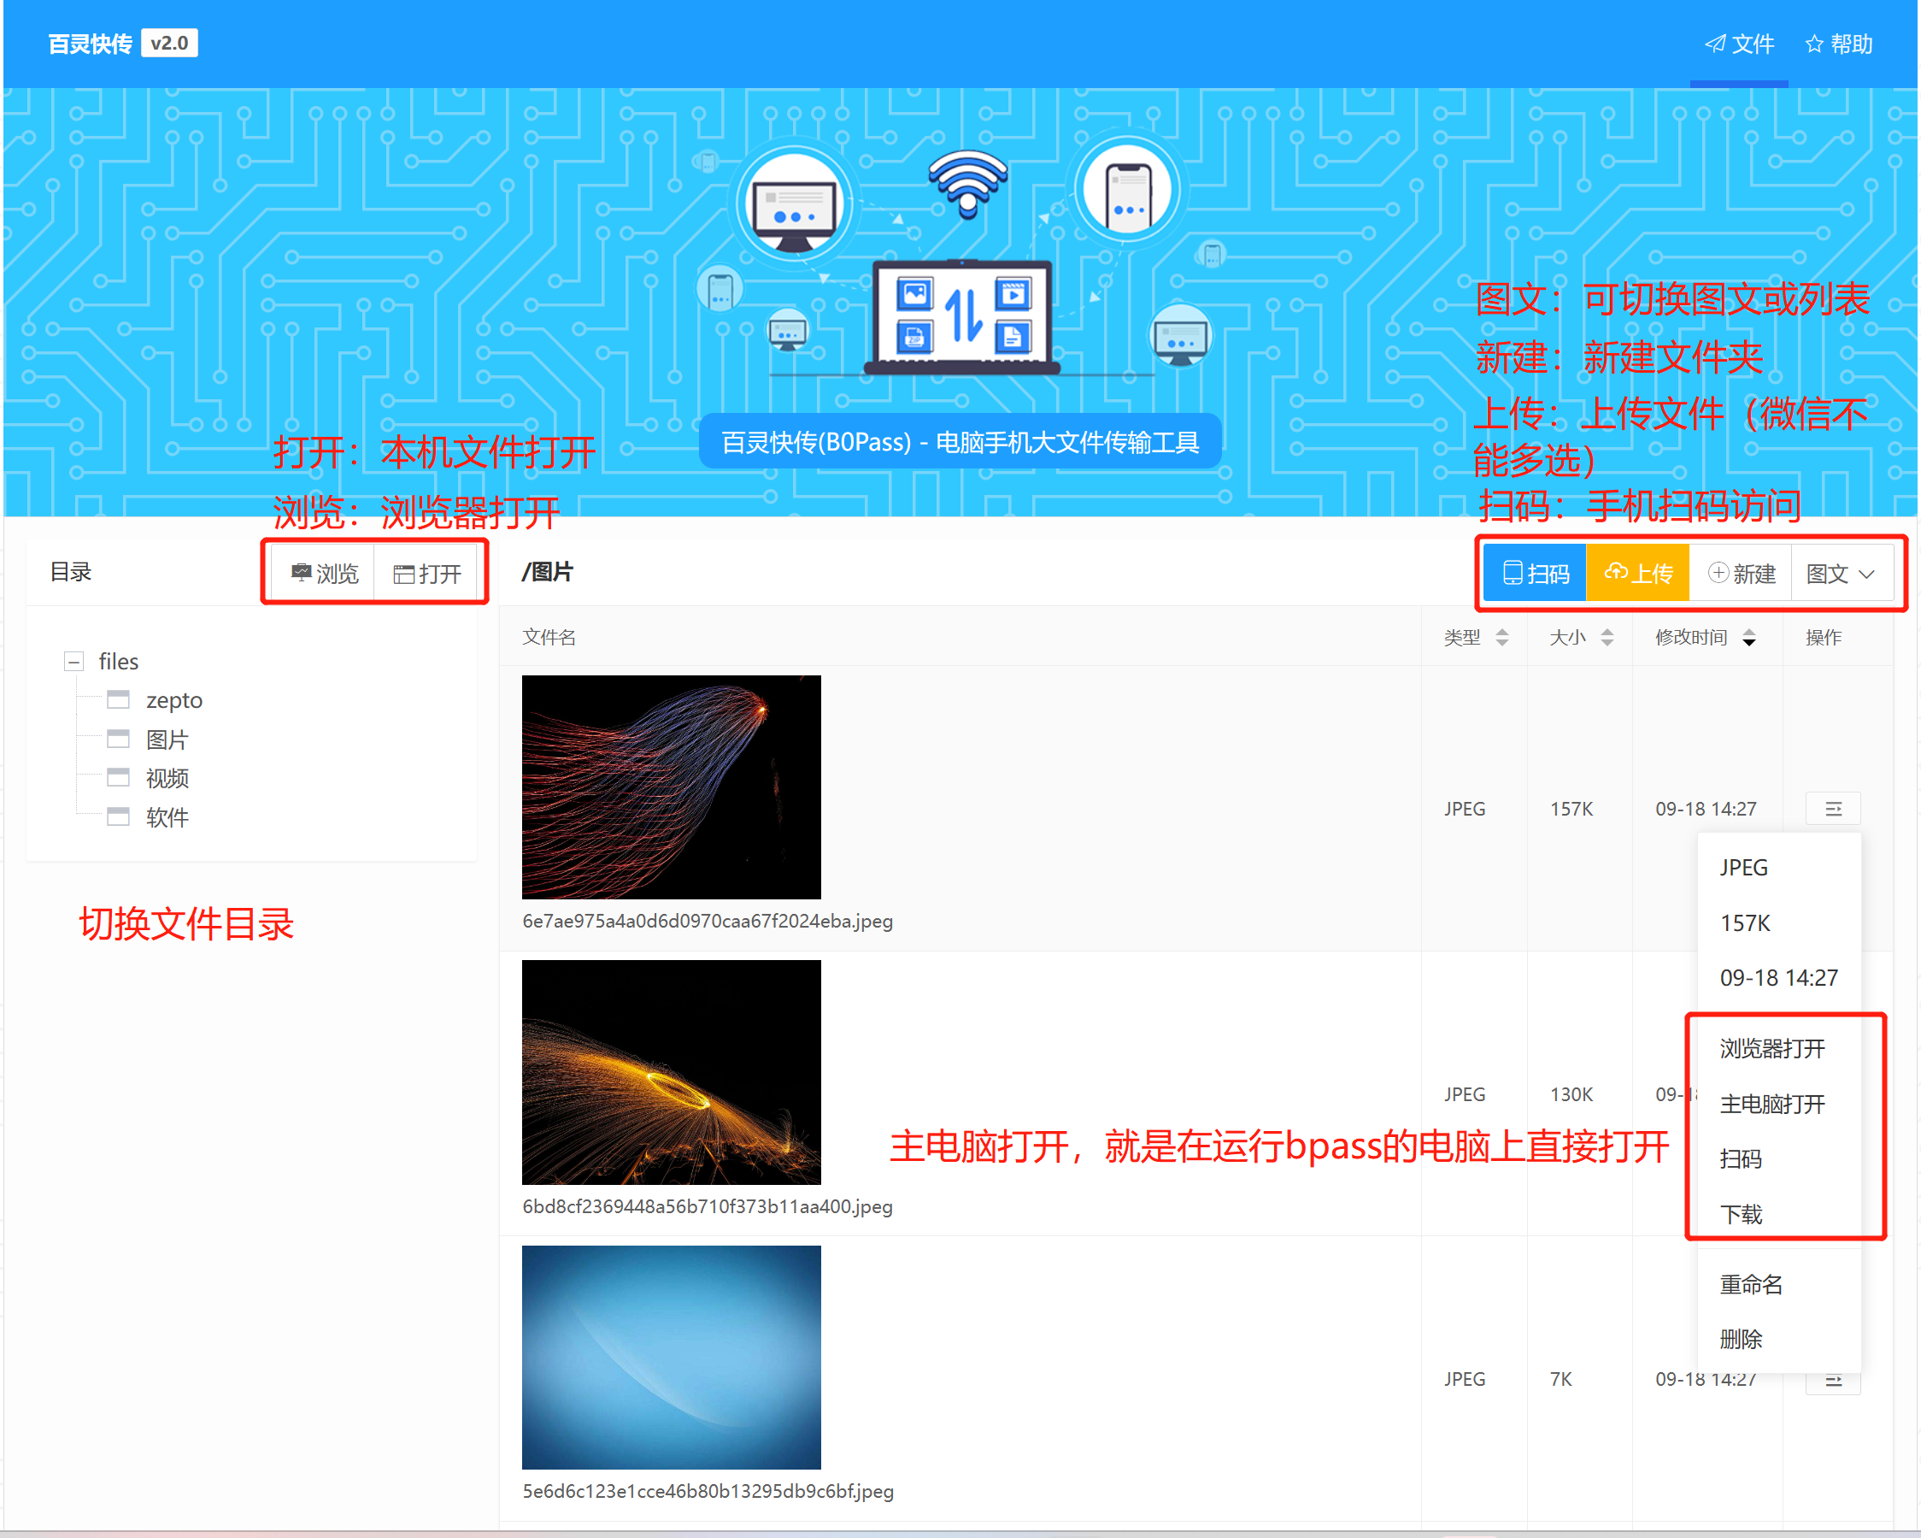Screen dimensions: 1921x1538
Task: Click the orange sparks image thumbnail
Action: pos(671,1072)
